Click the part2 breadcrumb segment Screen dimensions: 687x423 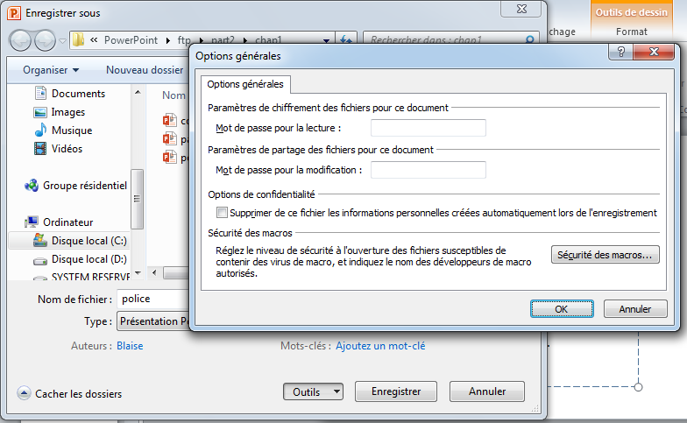[x=223, y=40]
